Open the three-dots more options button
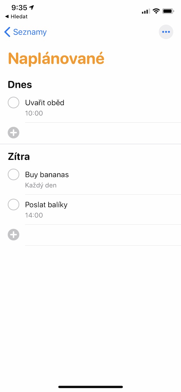The height and width of the screenshot is (392, 181). [166, 32]
